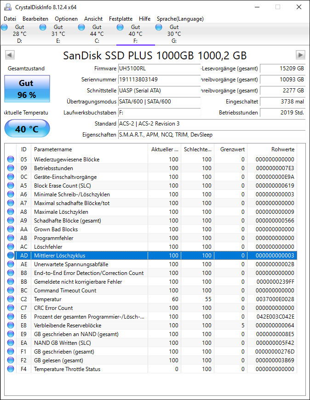Click raw value 0000000239FF
This screenshot has width=310, height=400.
pyautogui.click(x=276, y=282)
